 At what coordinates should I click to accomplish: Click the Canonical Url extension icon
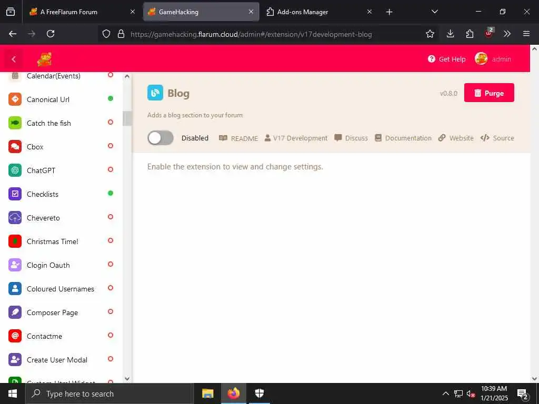point(15,99)
